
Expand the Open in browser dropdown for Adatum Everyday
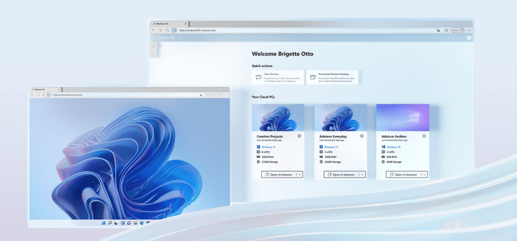point(362,175)
